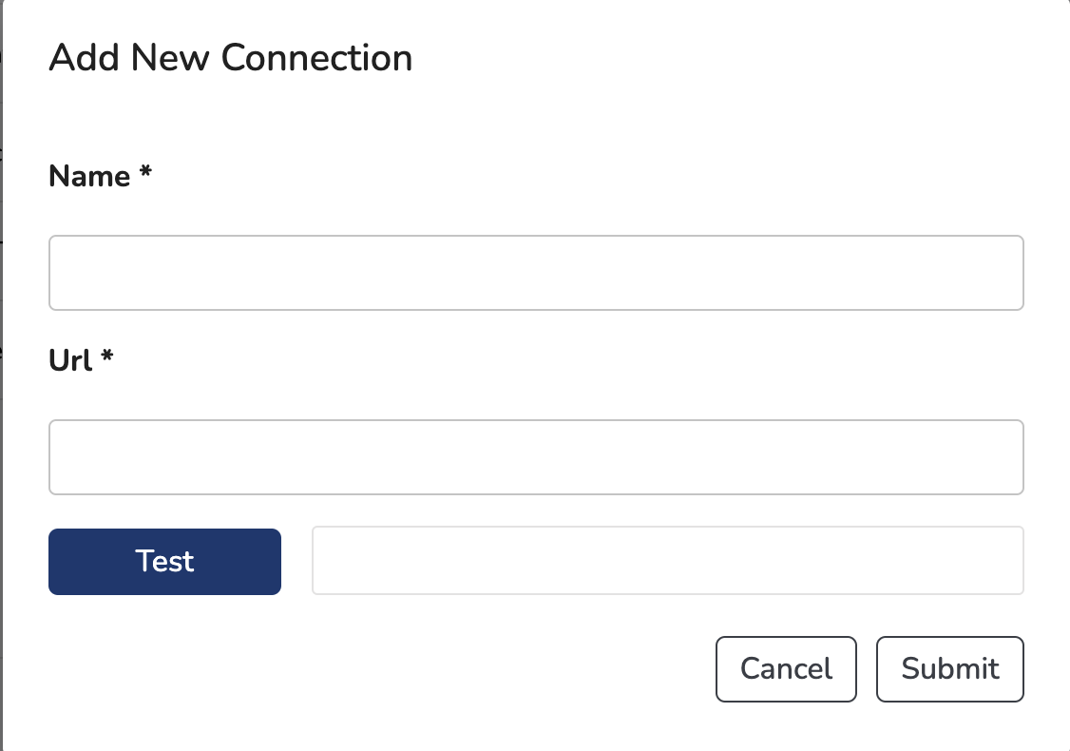Click the word Connection in the title
This screenshot has width=1070, height=751.
pyautogui.click(x=316, y=57)
